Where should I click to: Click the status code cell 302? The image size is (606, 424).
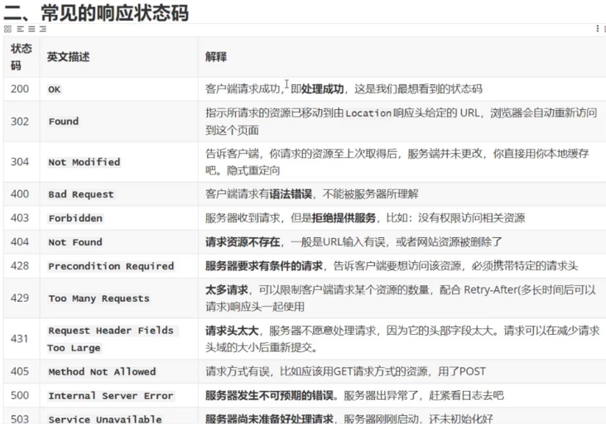coord(20,121)
